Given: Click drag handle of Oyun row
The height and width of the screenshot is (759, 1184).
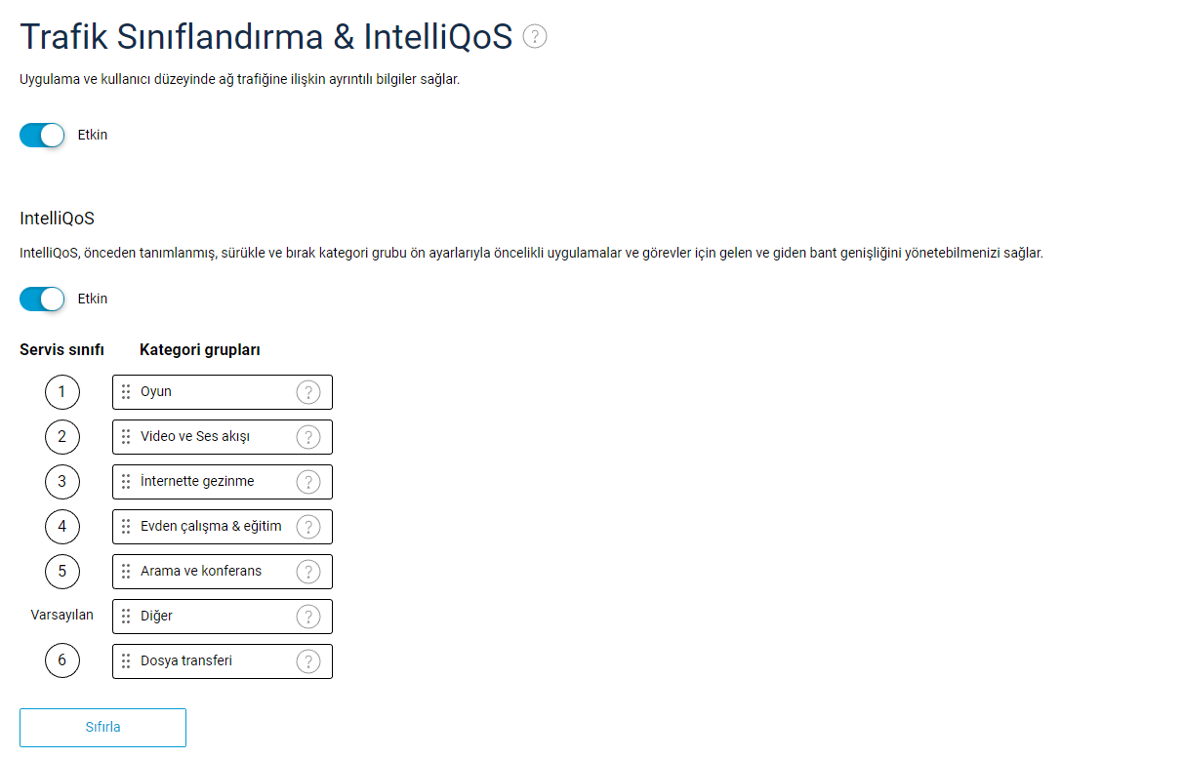Looking at the screenshot, I should (126, 392).
